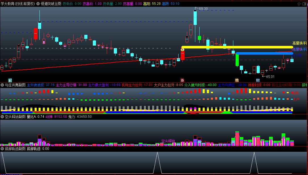Click the 69.30 high price label
308x175 pixels.
(203, 9)
